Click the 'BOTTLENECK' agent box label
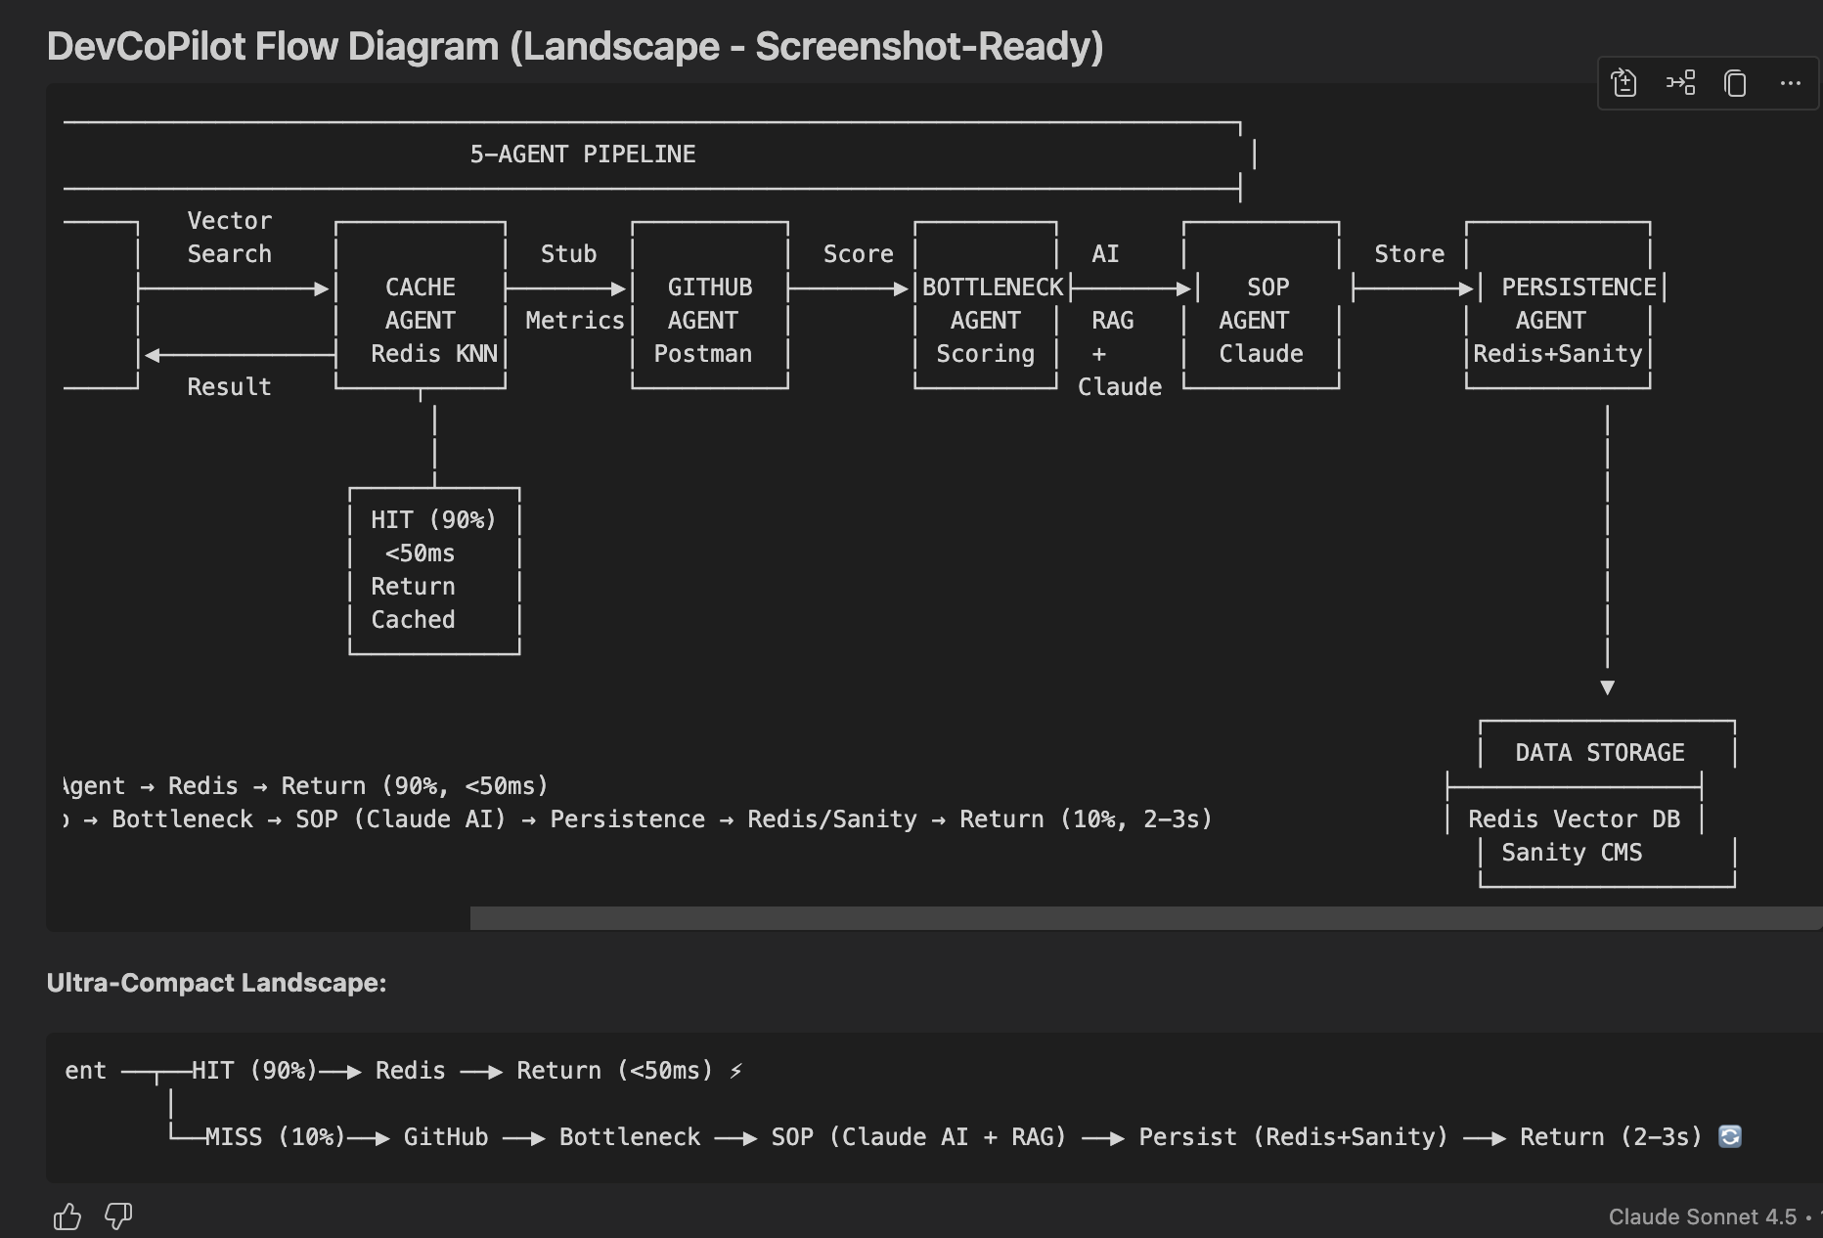The height and width of the screenshot is (1238, 1823). [x=993, y=287]
